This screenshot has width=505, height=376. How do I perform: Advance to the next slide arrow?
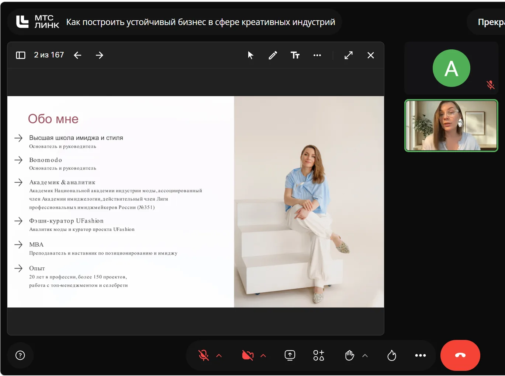click(100, 55)
